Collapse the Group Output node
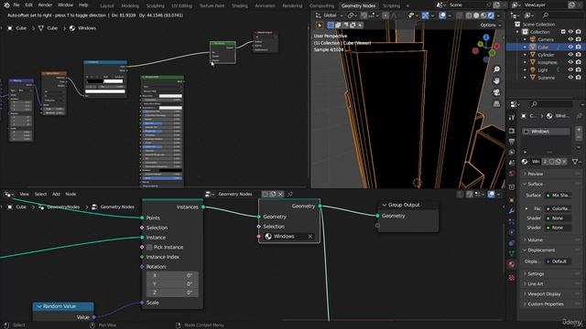 tap(385, 205)
